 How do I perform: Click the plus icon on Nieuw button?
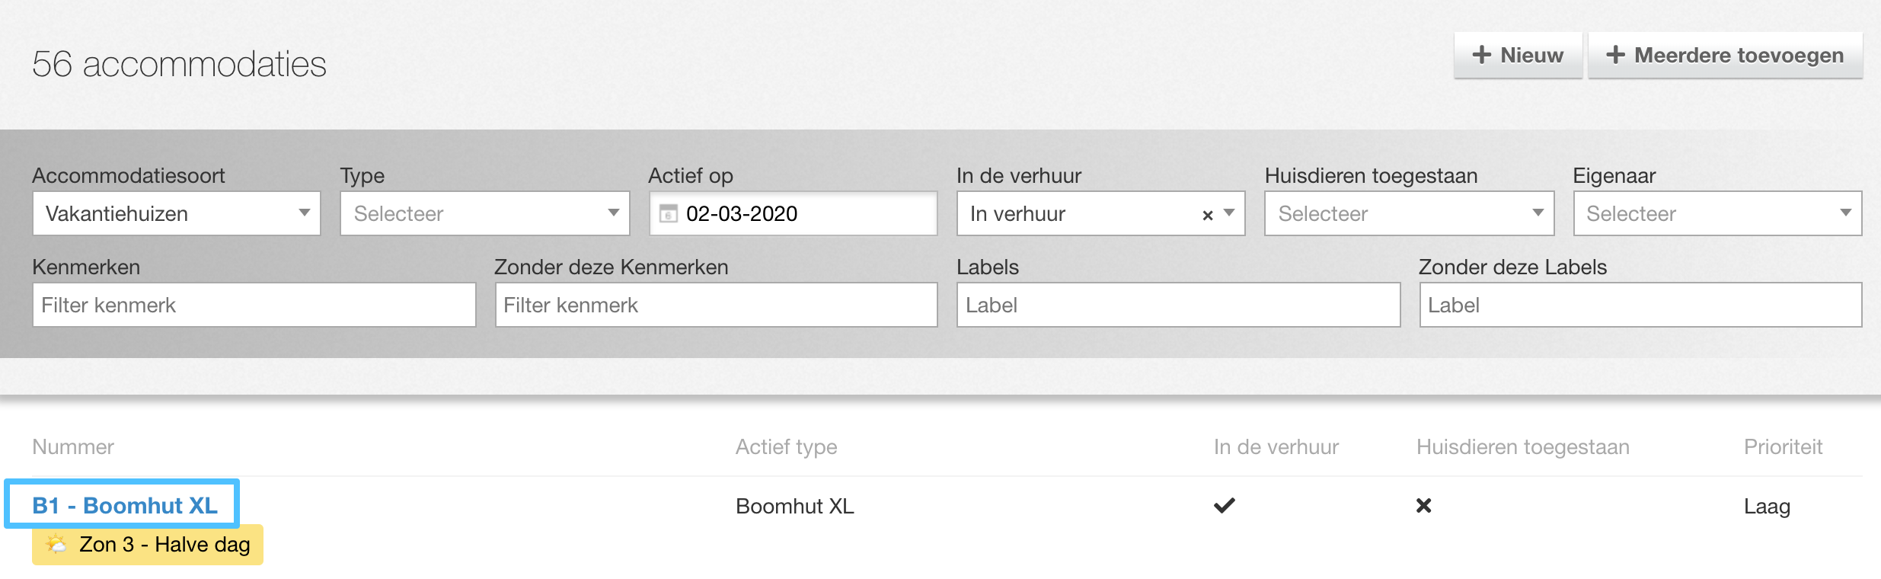coord(1481,55)
